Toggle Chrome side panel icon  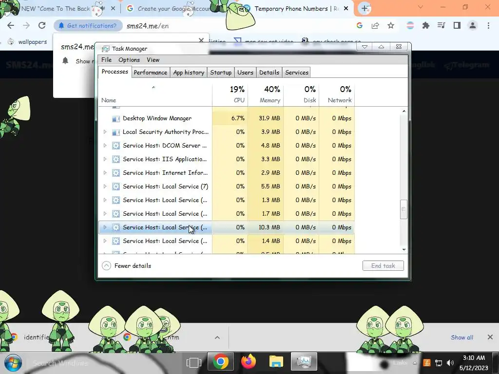(457, 26)
